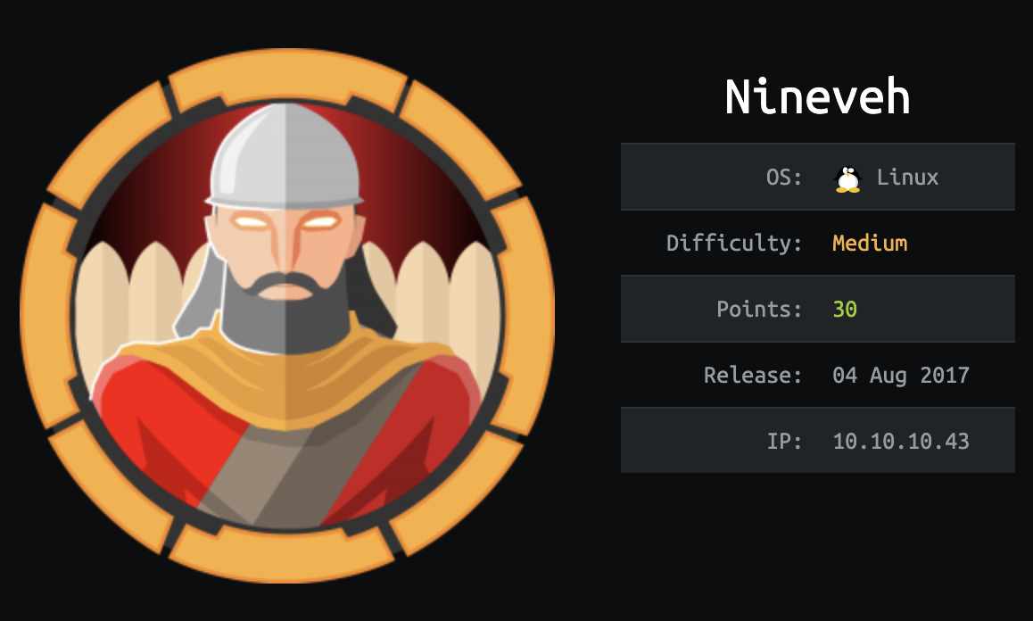
Task: Click the Nineveh warrior avatar face
Action: [285, 251]
